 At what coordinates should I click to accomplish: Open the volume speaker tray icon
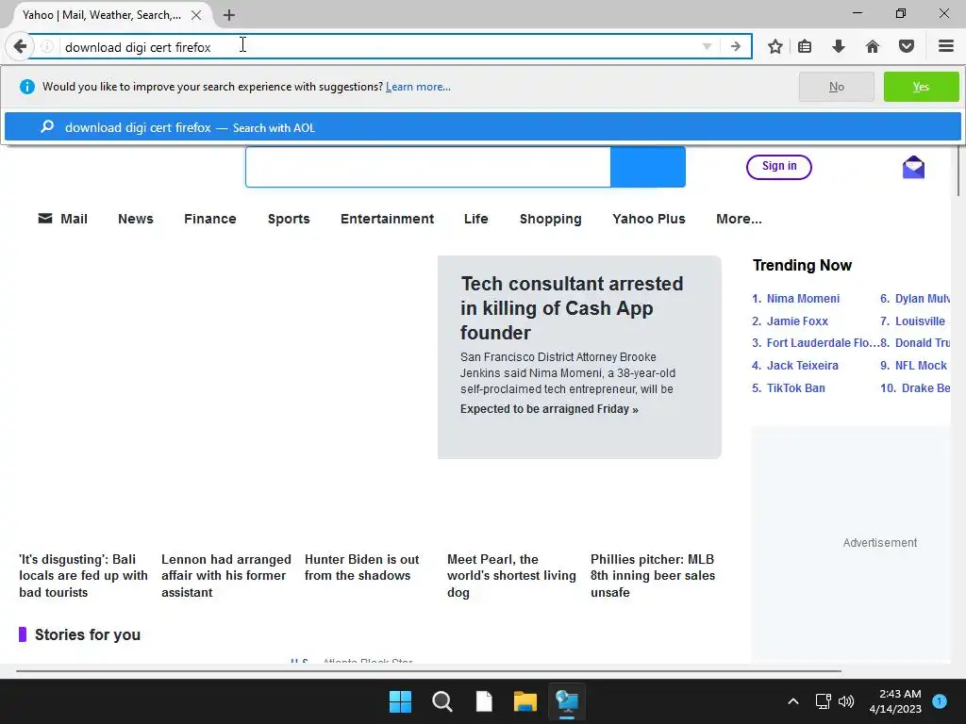click(846, 701)
